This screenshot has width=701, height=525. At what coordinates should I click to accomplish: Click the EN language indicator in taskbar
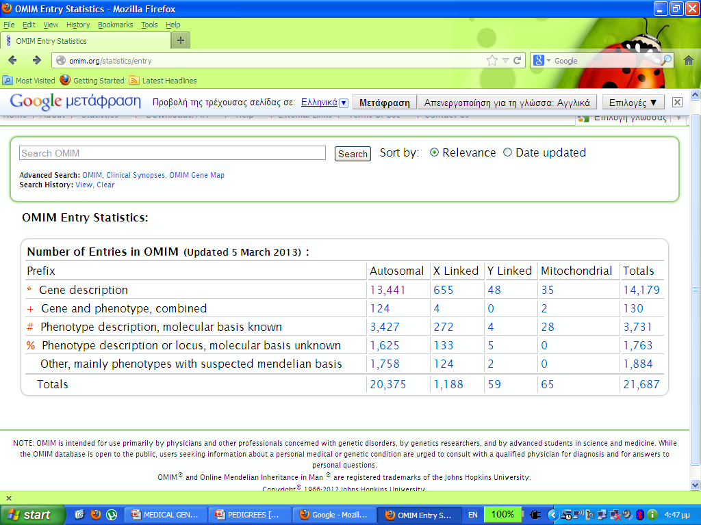pyautogui.click(x=472, y=515)
